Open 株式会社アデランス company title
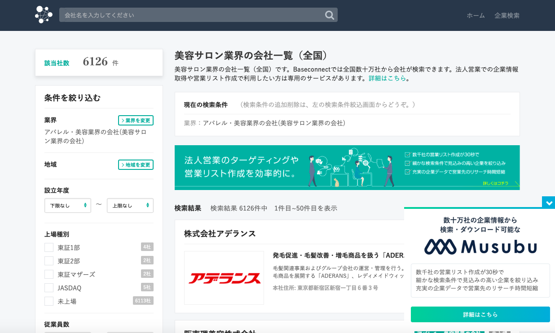The height and width of the screenshot is (333, 555). pyautogui.click(x=220, y=234)
